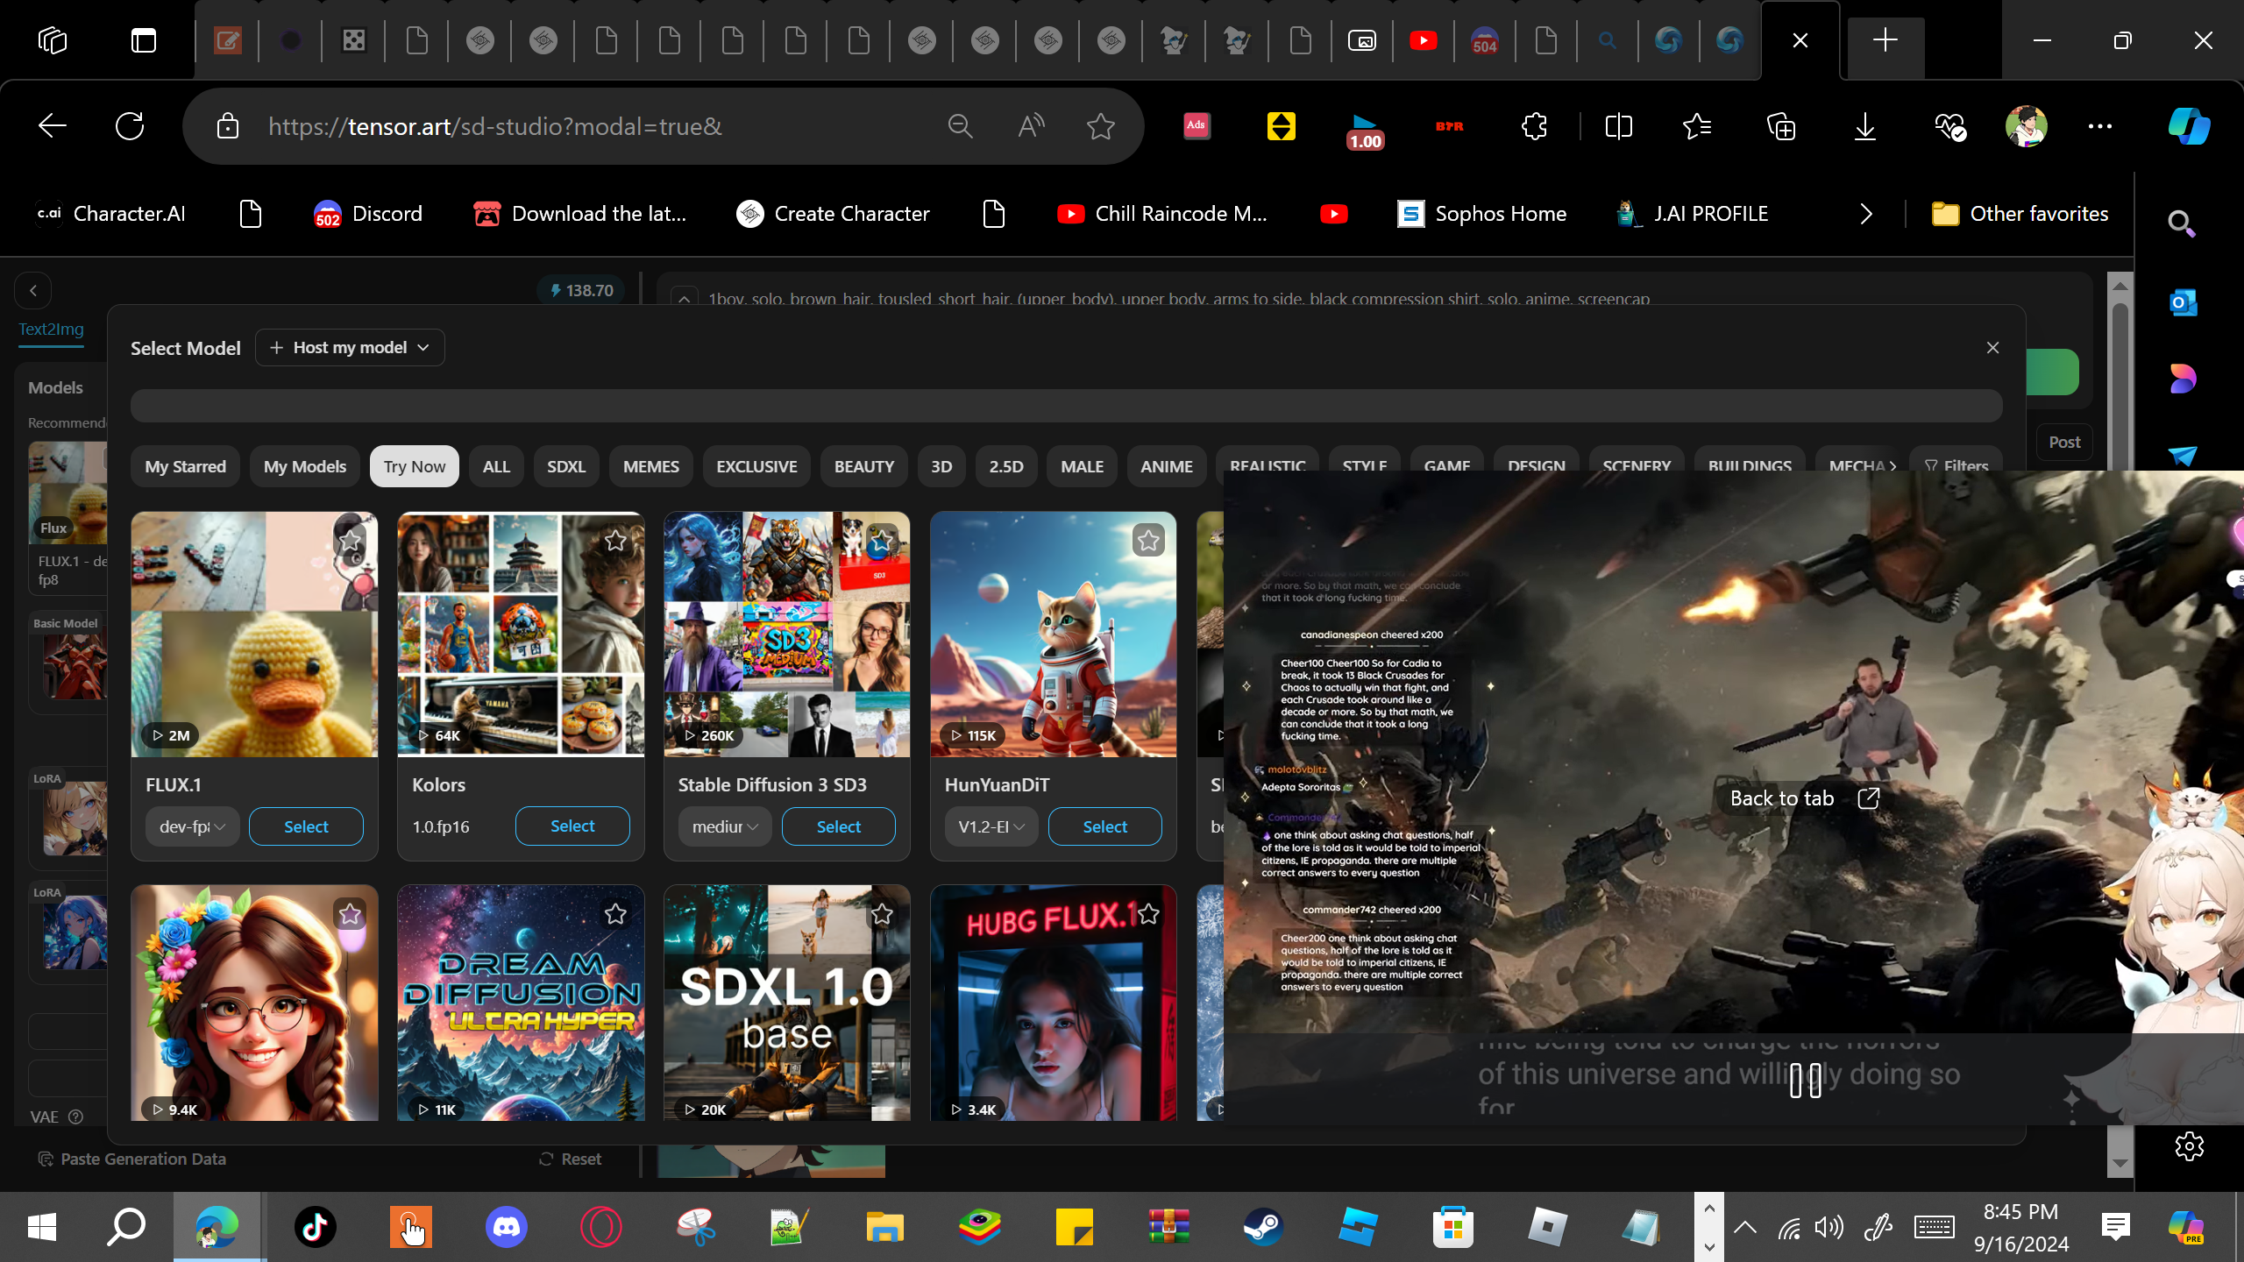Open Other favorites folder
The image size is (2244, 1262).
click(x=2020, y=214)
